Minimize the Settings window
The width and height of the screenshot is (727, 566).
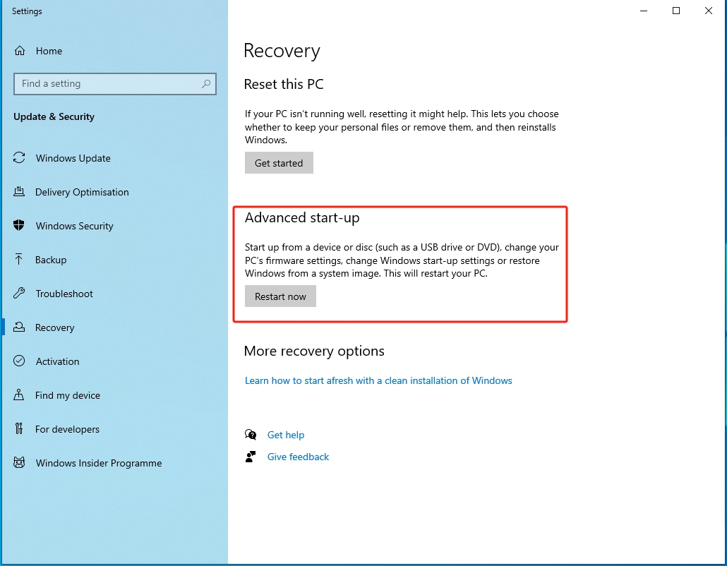644,11
